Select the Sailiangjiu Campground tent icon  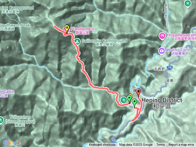coord(77,41)
